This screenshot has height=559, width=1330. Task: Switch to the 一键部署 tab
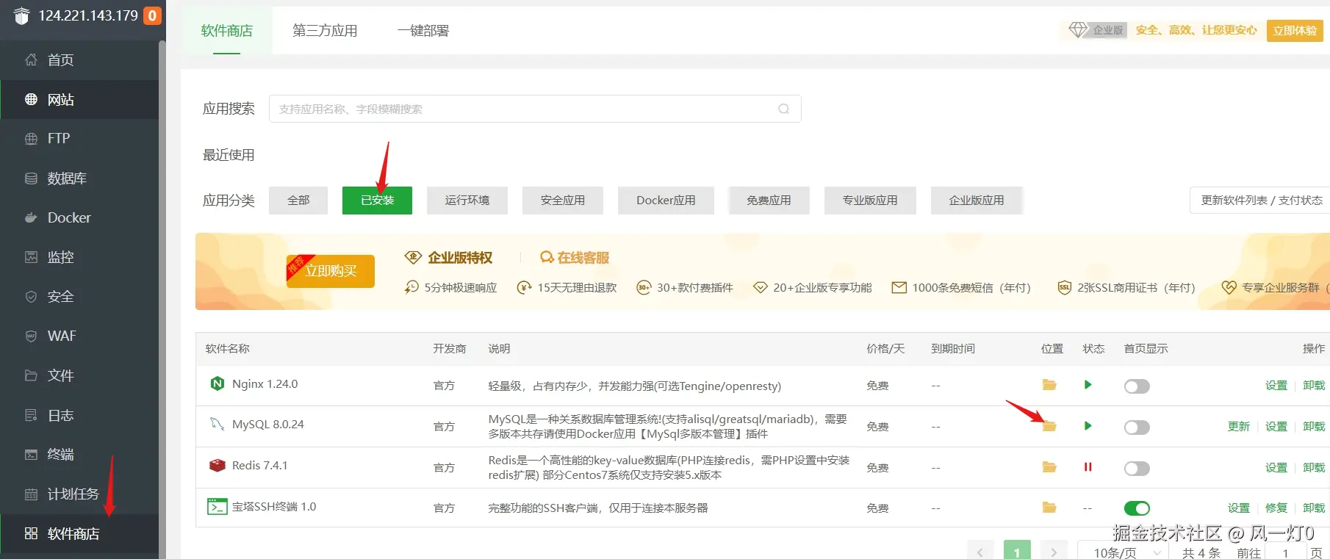(x=423, y=31)
